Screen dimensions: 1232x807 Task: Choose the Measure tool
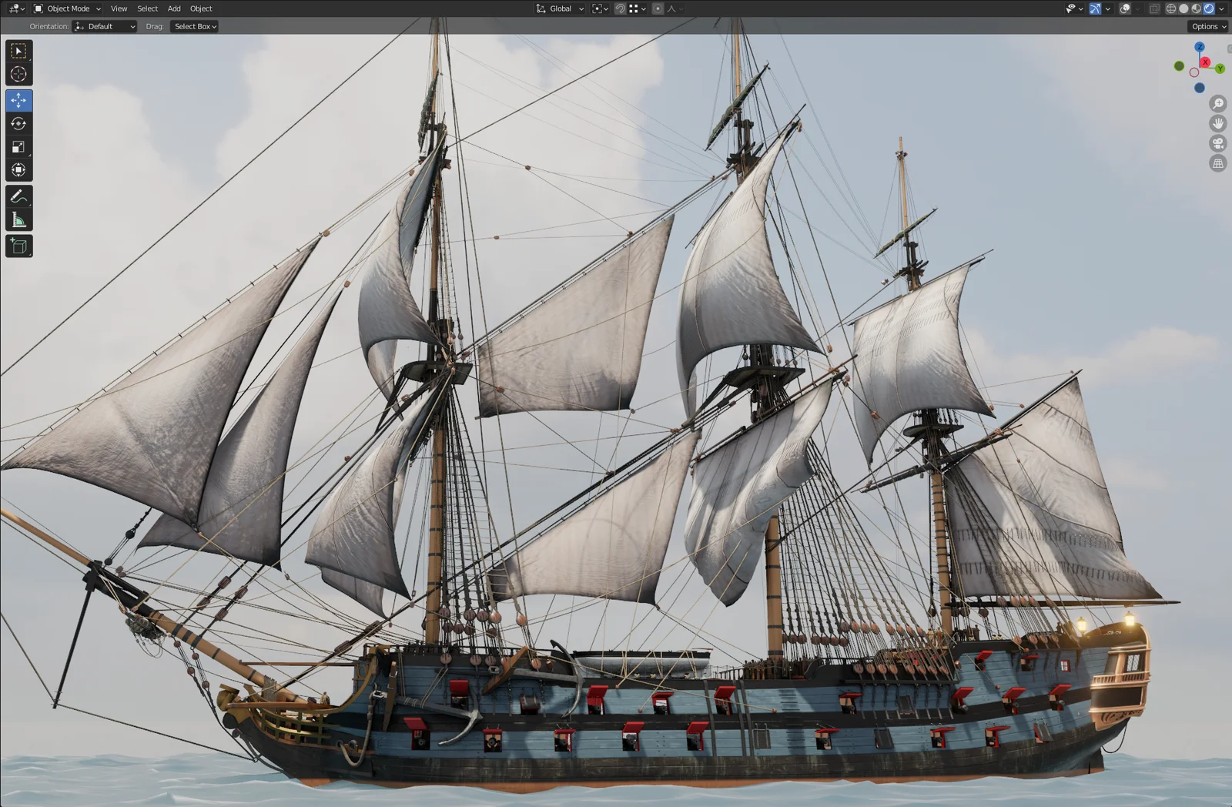(18, 218)
